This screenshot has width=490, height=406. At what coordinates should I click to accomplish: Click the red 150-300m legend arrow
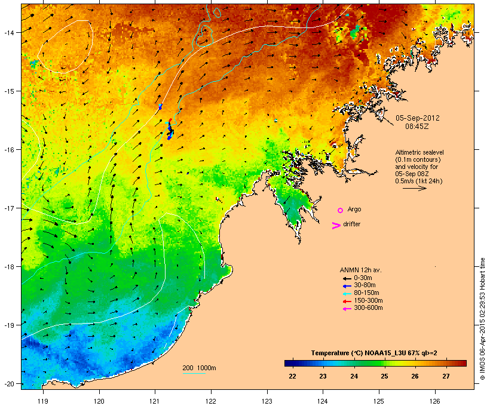pos(347,302)
